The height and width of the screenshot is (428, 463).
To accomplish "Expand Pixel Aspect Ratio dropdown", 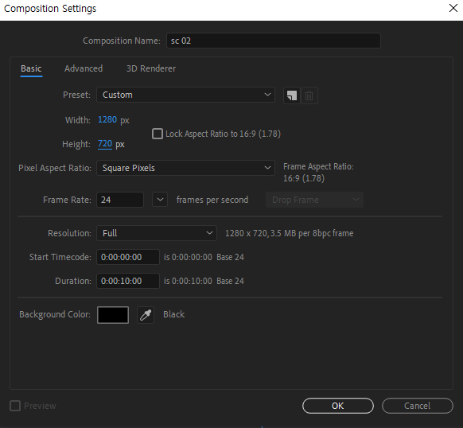I will coord(185,168).
